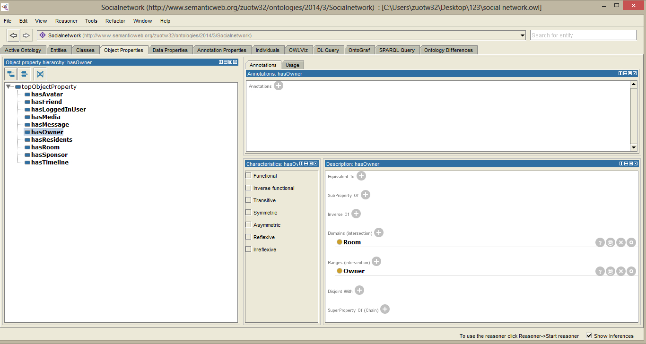Click the add sibling property icon
Viewport: 646px width, 344px height.
coord(24,74)
